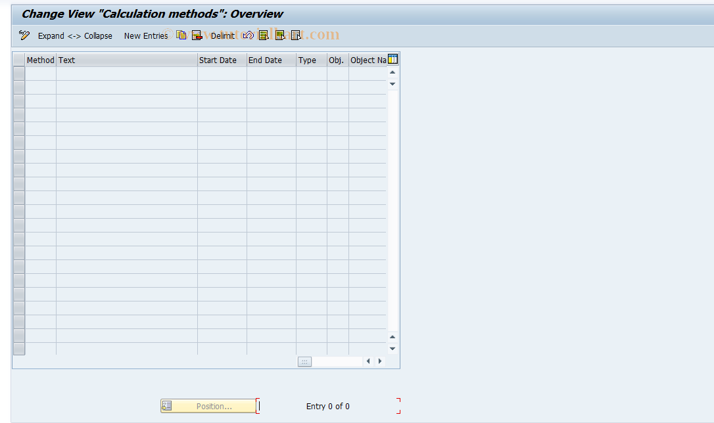Toggle display/change mode pencil icon

(24, 35)
